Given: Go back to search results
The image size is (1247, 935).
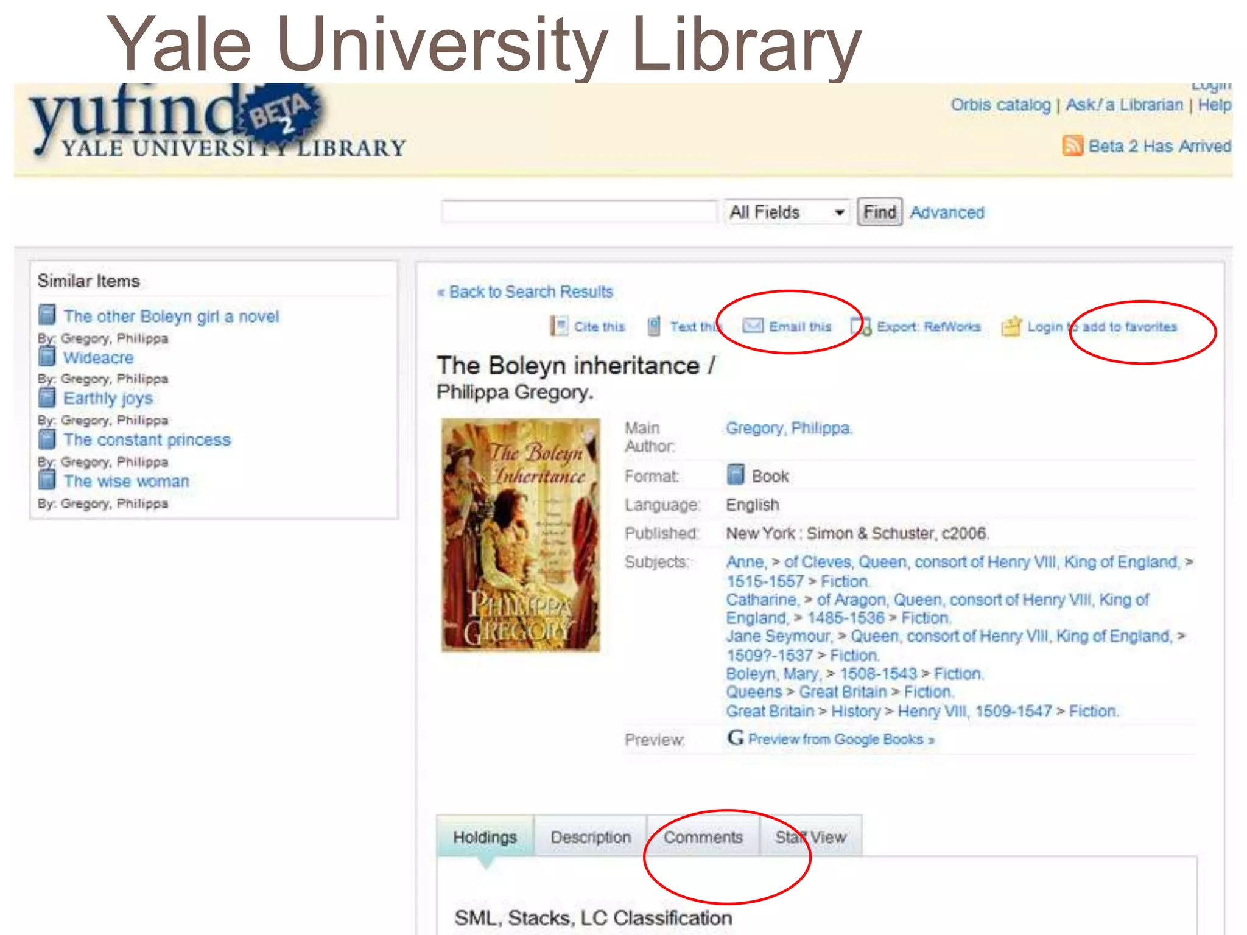Looking at the screenshot, I should click(525, 292).
